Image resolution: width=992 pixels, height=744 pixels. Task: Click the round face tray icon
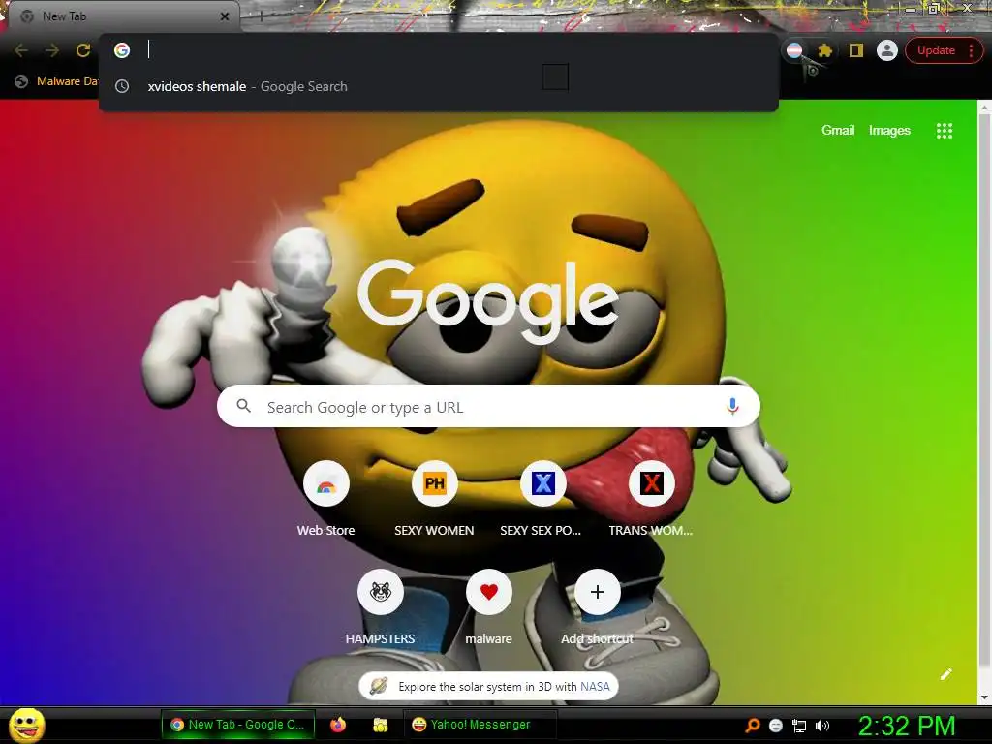coord(776,726)
